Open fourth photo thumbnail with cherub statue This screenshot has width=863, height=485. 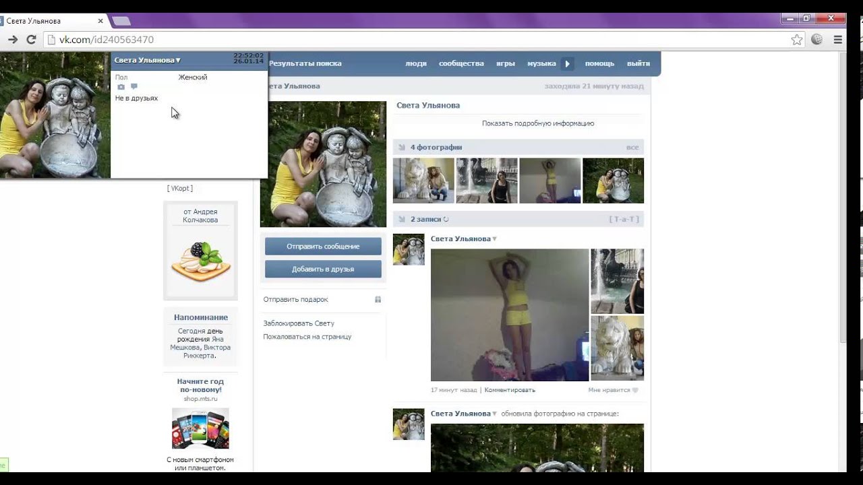click(614, 181)
